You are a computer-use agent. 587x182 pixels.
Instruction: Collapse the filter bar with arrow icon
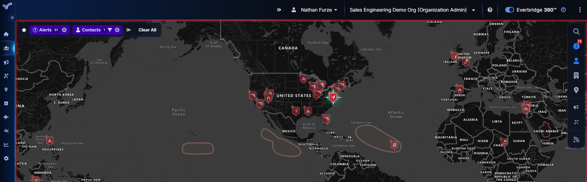click(129, 30)
